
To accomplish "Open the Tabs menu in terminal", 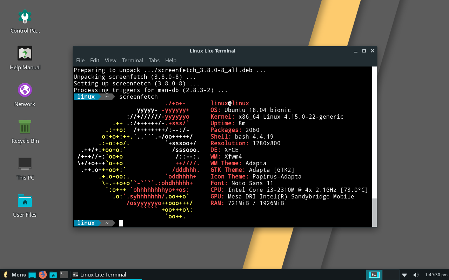I will tap(154, 61).
